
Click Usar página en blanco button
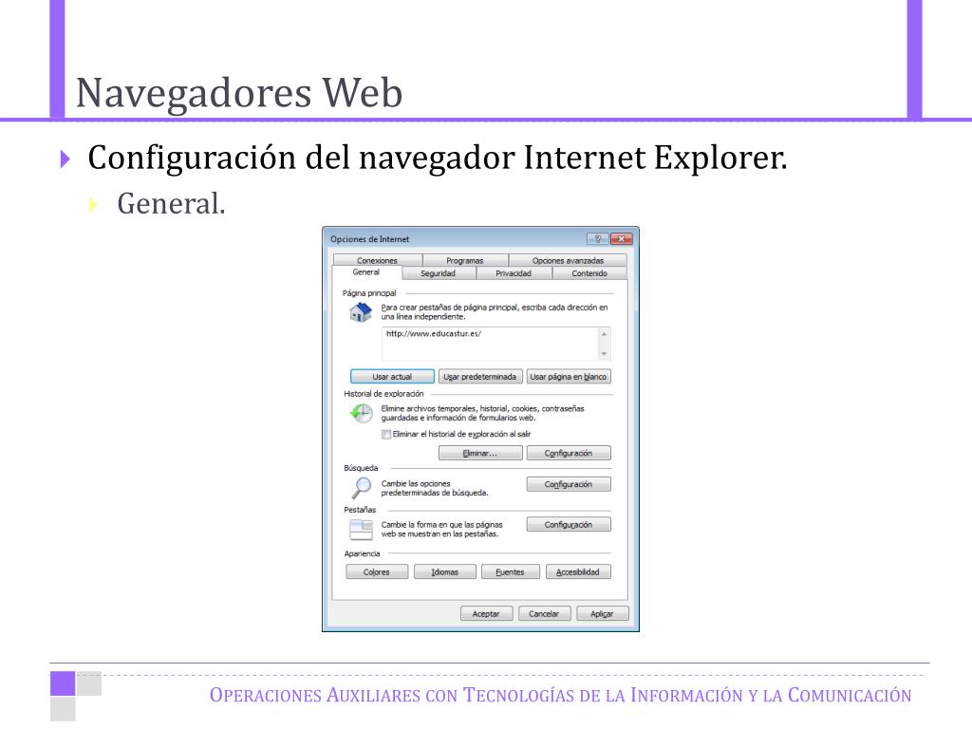click(x=569, y=376)
